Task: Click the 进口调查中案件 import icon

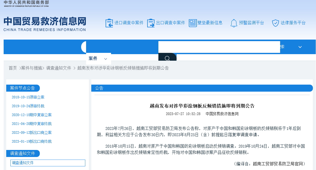Action: coord(109,23)
